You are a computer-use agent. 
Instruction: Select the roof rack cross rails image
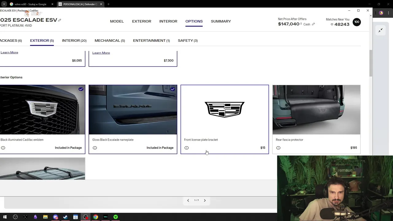42,169
